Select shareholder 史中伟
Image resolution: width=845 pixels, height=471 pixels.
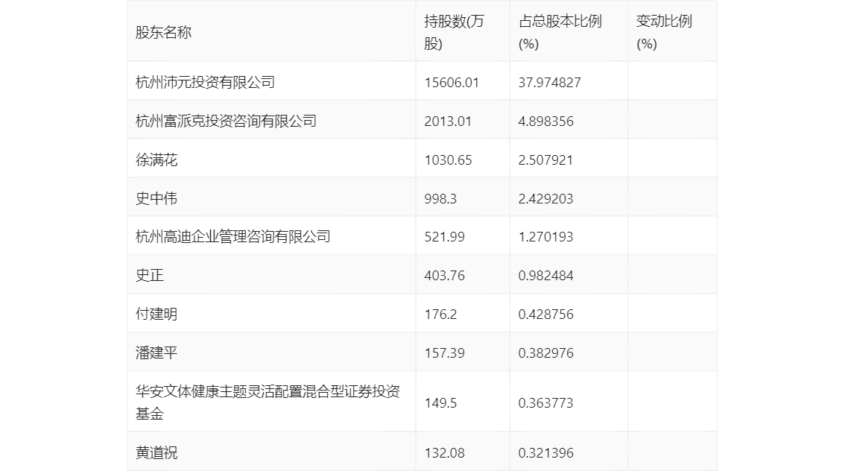[x=156, y=199]
